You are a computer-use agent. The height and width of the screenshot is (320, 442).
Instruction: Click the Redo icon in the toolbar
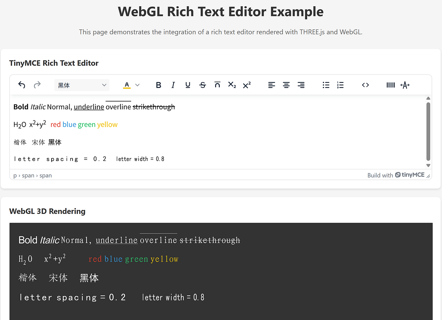pos(37,85)
